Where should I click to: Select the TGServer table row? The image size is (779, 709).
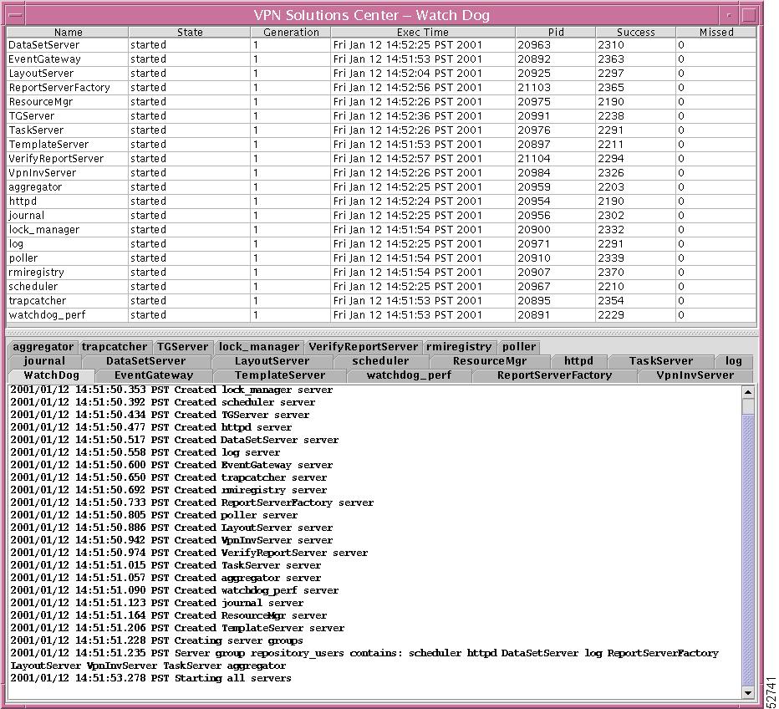click(x=381, y=115)
